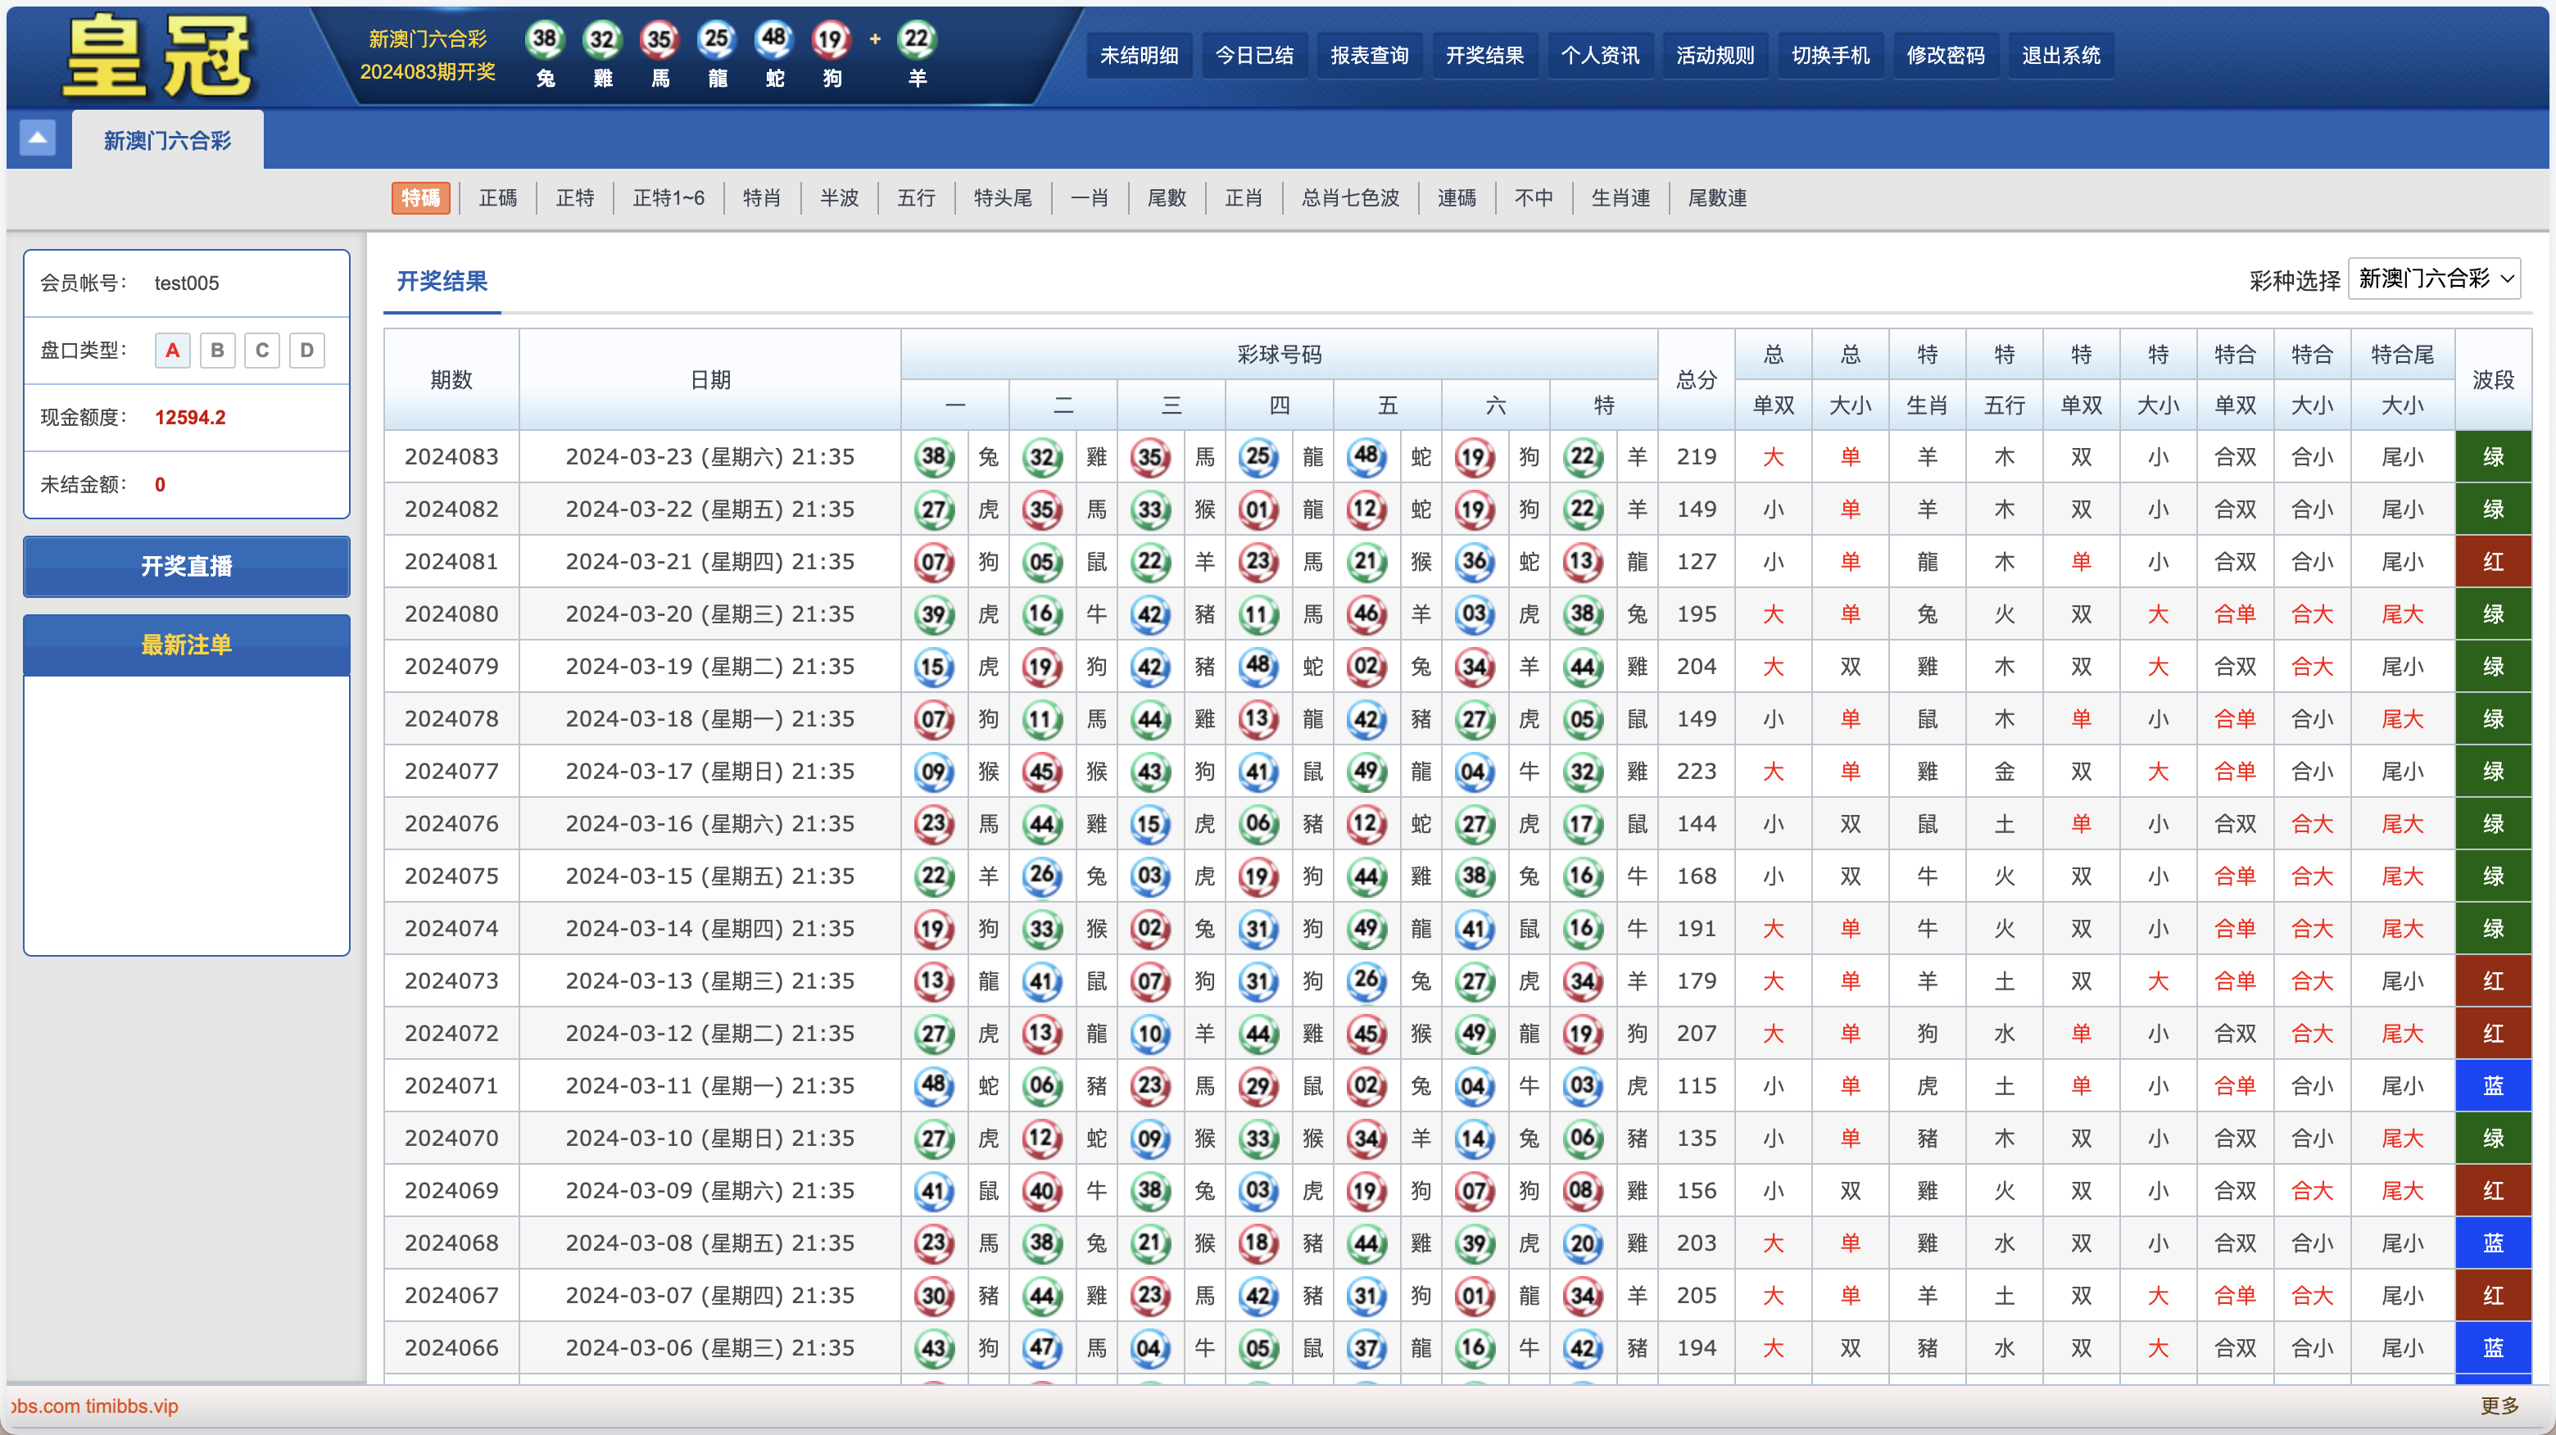Image resolution: width=2556 pixels, height=1435 pixels.
Task: Click first ball 38 in row 2024083
Action: tap(934, 457)
